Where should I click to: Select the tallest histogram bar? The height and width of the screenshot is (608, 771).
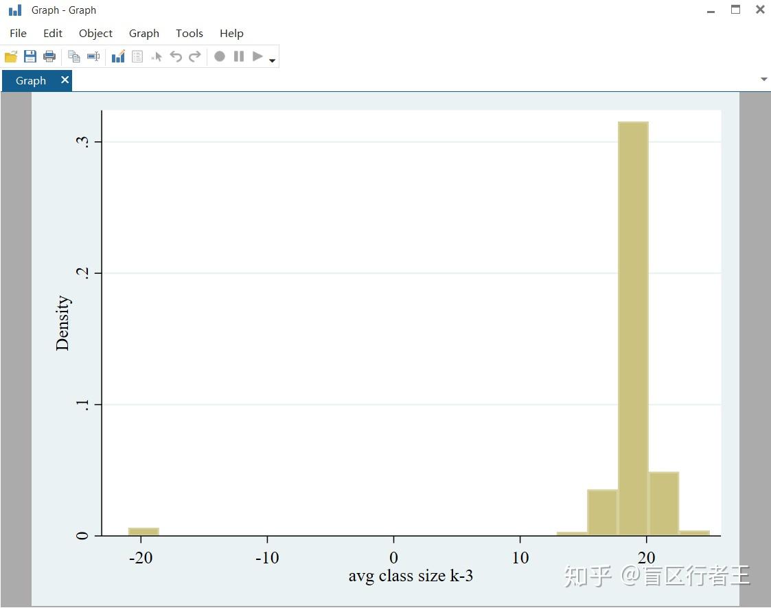(x=633, y=328)
